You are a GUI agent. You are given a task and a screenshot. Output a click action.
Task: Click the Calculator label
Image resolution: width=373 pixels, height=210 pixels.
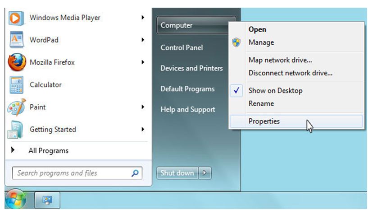coord(45,84)
